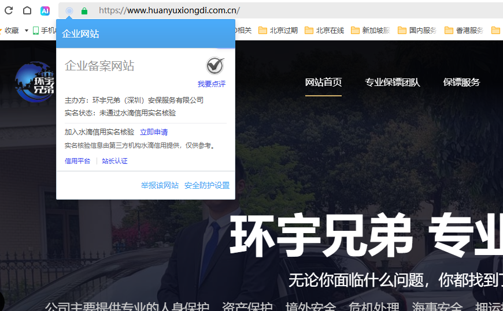The height and width of the screenshot is (311, 503).
Task: Click the verified checkmark badge in popup
Action: click(x=215, y=66)
